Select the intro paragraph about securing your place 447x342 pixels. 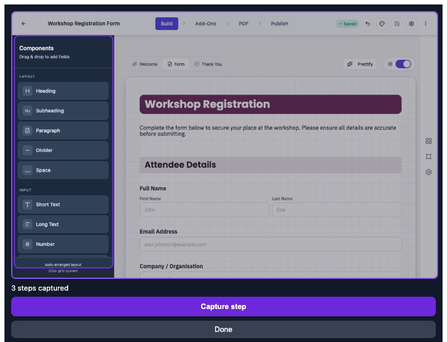268,131
